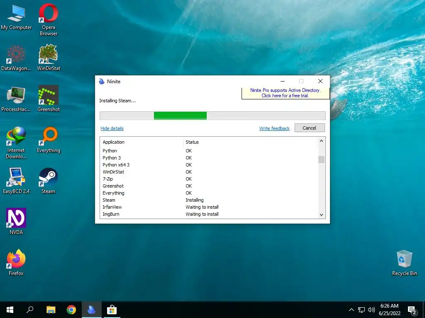The width and height of the screenshot is (425, 318).
Task: Select the WinDirStat desktop shortcut
Action: point(49,58)
